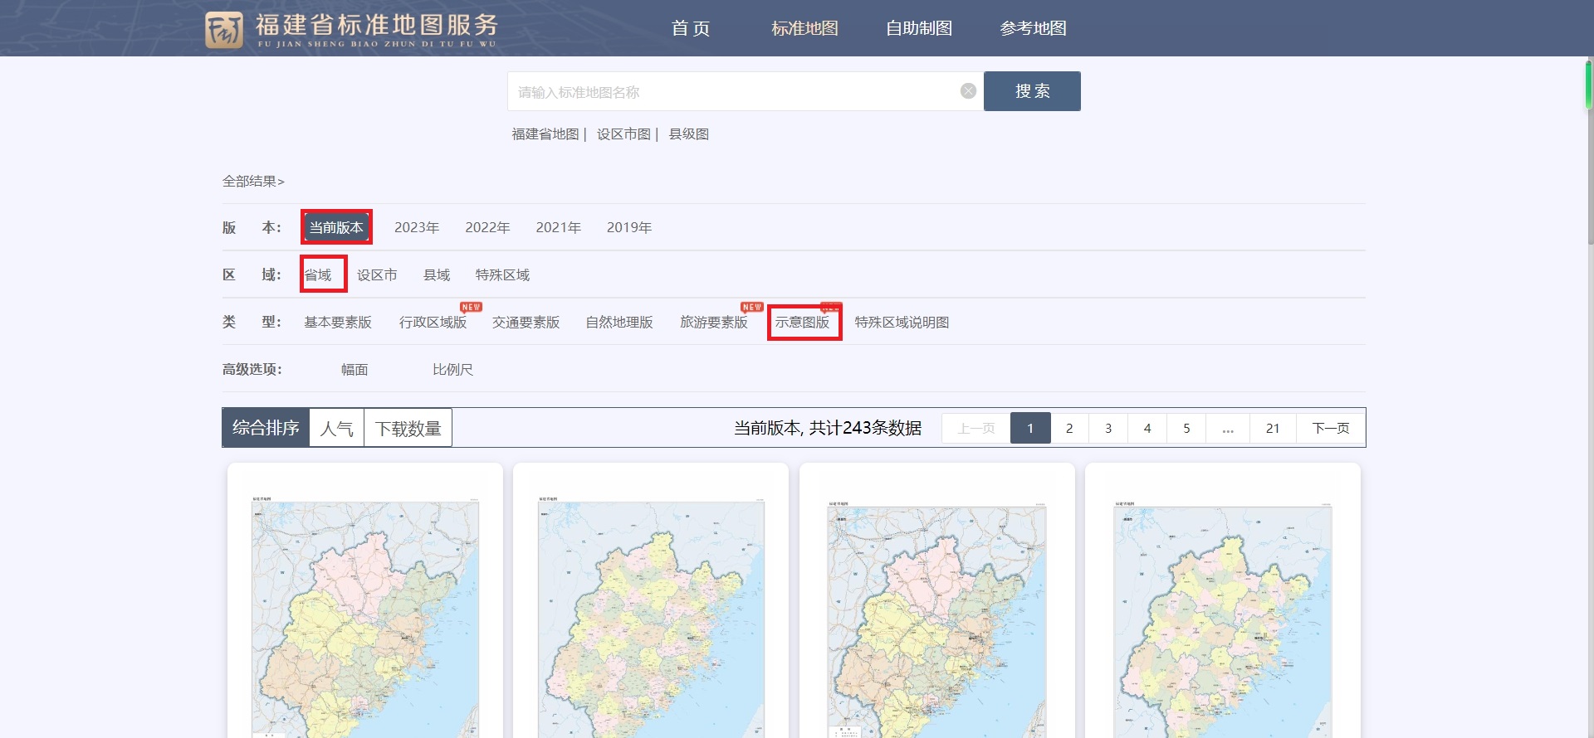Open the 标准地图 menu
Screen dimensions: 1594x738
[x=804, y=28]
